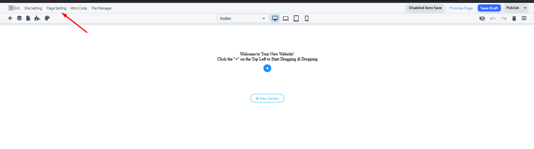Viewport: 534px width, 149px height.
Task: Click the New Section button
Action: coord(267,98)
